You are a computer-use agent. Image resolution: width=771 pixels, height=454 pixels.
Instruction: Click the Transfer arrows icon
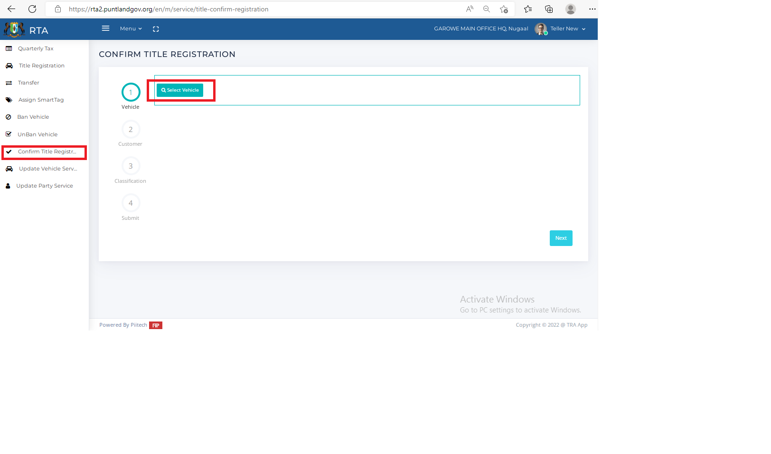pos(9,83)
